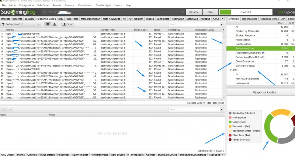
Task: Open the Redirection (3xx) filter dropdown
Action: coord(21,24)
